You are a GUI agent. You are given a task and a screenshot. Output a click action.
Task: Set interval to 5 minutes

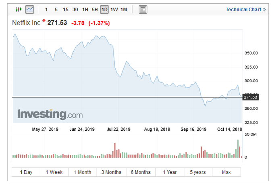56,9
